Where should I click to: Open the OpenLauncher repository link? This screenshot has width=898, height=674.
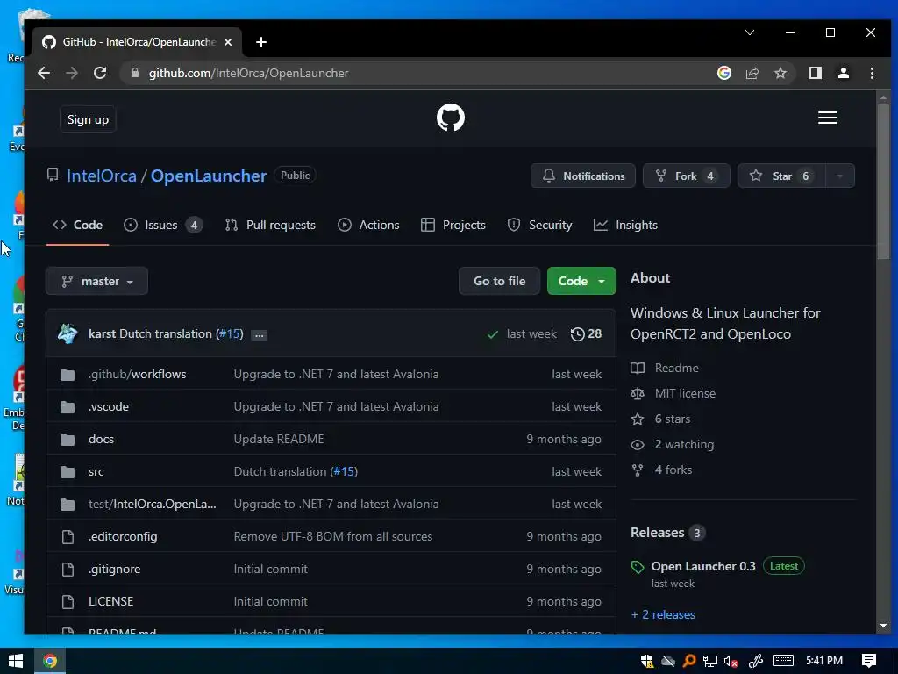(x=209, y=176)
